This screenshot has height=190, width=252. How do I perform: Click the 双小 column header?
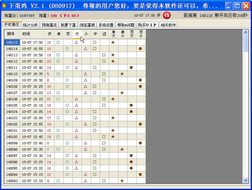click(x=141, y=34)
